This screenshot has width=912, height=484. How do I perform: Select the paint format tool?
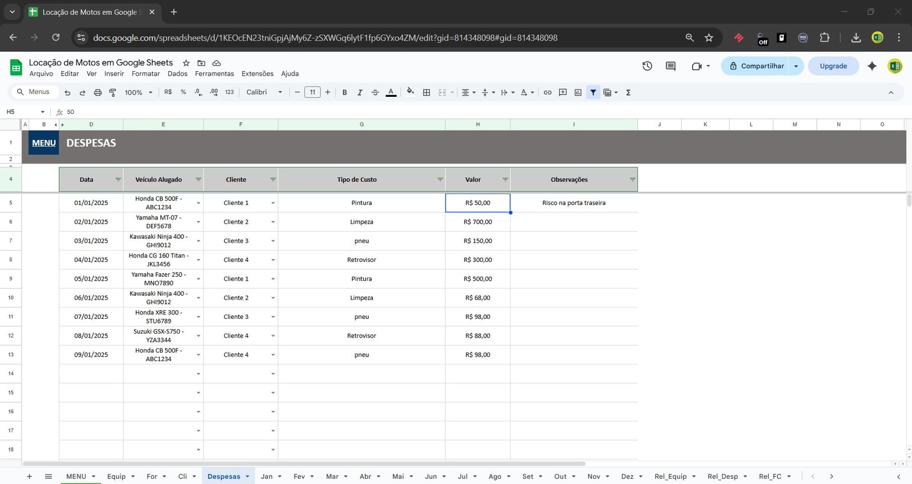pyautogui.click(x=112, y=92)
